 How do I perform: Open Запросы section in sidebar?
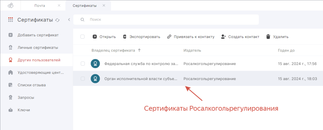tap(26, 98)
